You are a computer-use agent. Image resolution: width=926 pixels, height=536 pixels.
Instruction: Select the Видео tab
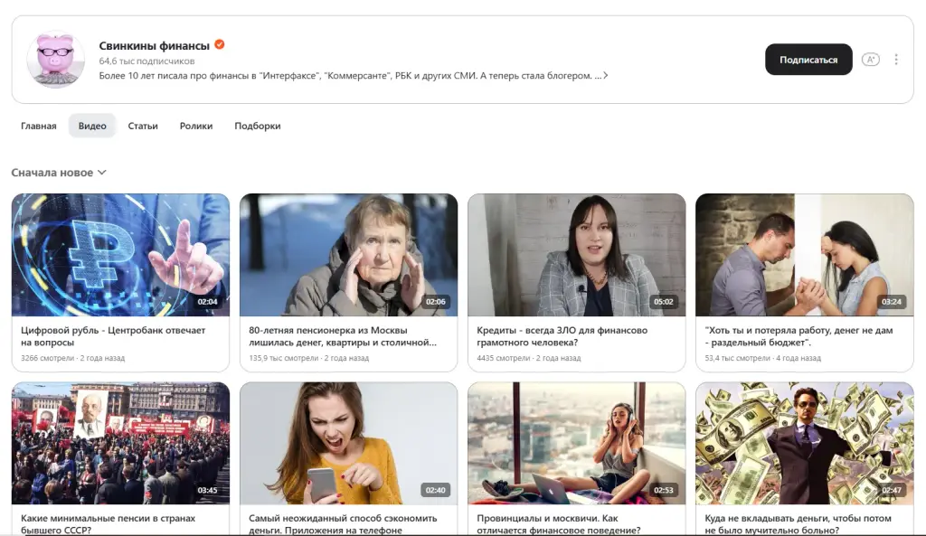tap(92, 126)
